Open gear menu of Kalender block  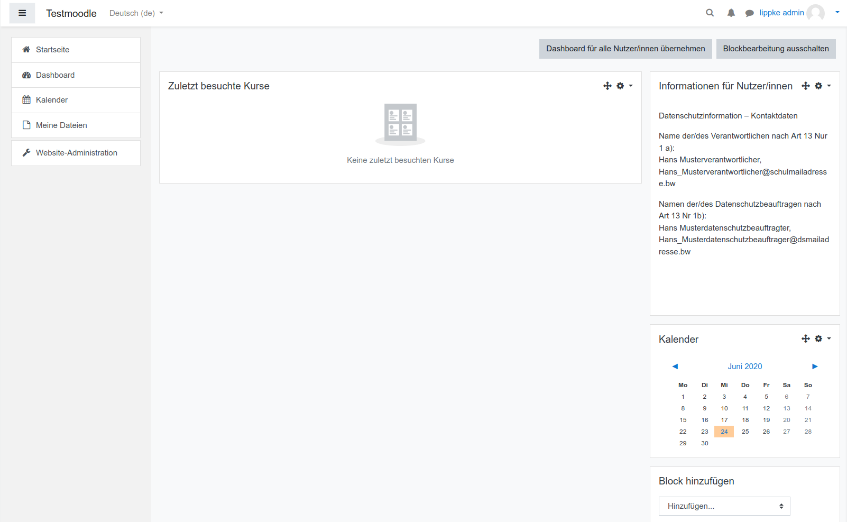[x=822, y=338]
